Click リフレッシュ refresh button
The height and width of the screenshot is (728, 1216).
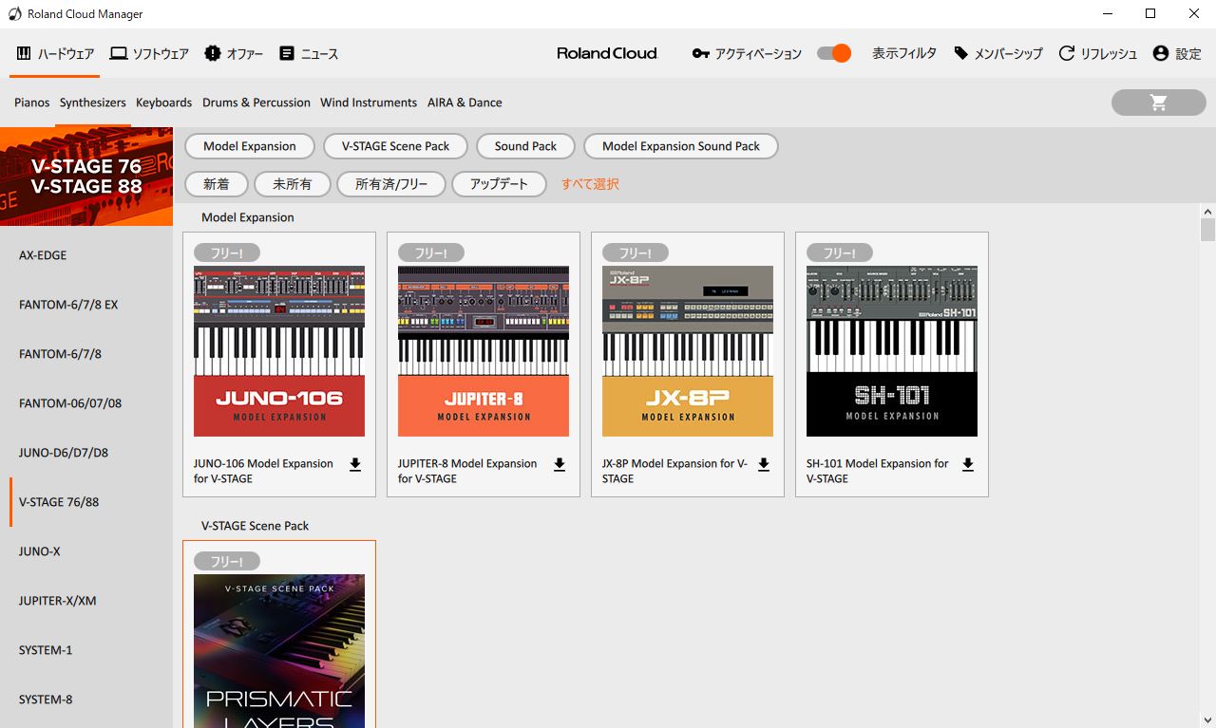[x=1097, y=53]
